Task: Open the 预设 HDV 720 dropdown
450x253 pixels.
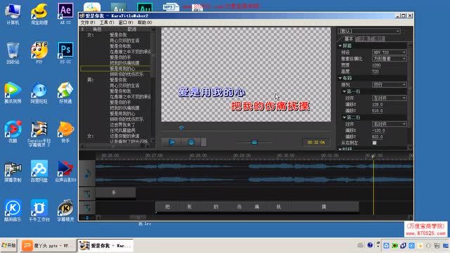Action: [390, 52]
